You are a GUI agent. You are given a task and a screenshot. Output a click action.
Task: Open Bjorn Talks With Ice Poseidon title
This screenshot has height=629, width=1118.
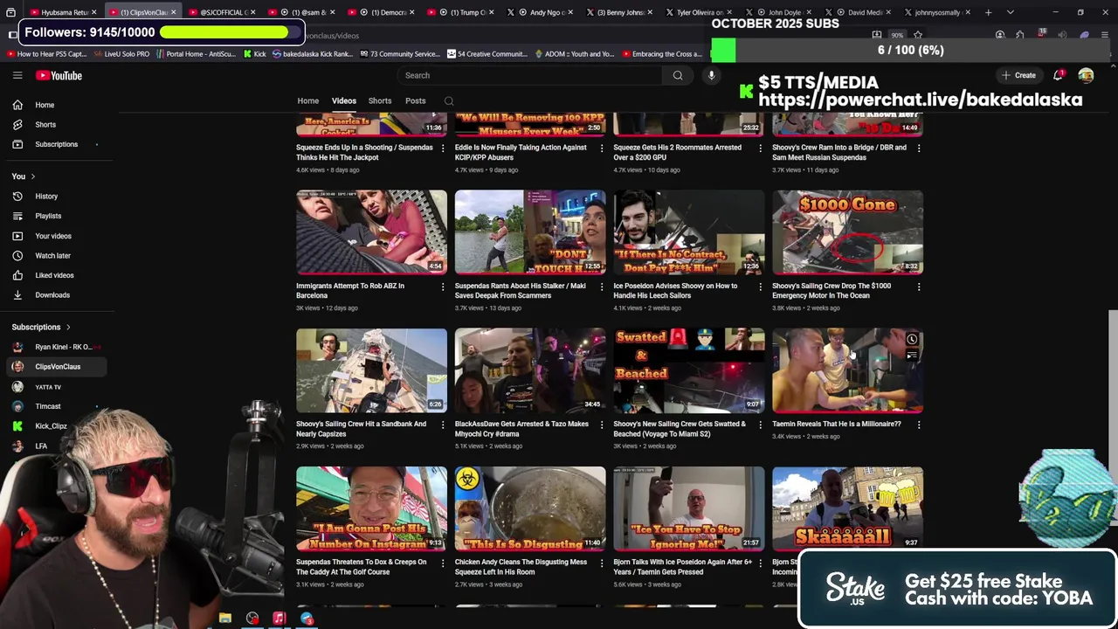coord(680,567)
